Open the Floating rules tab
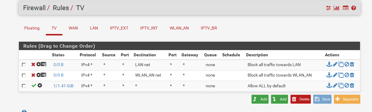The image size is (372, 112). (32, 28)
